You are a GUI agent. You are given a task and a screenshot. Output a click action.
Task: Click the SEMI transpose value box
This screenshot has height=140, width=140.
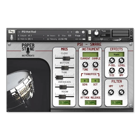pos(85,81)
